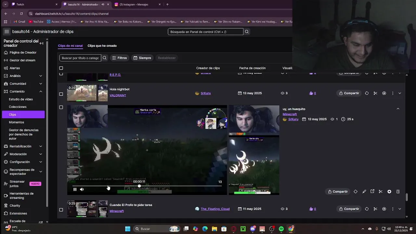Image resolution: width=416 pixels, height=234 pixels.
Task: Expand the Moderación sidebar section
Action: click(x=41, y=154)
